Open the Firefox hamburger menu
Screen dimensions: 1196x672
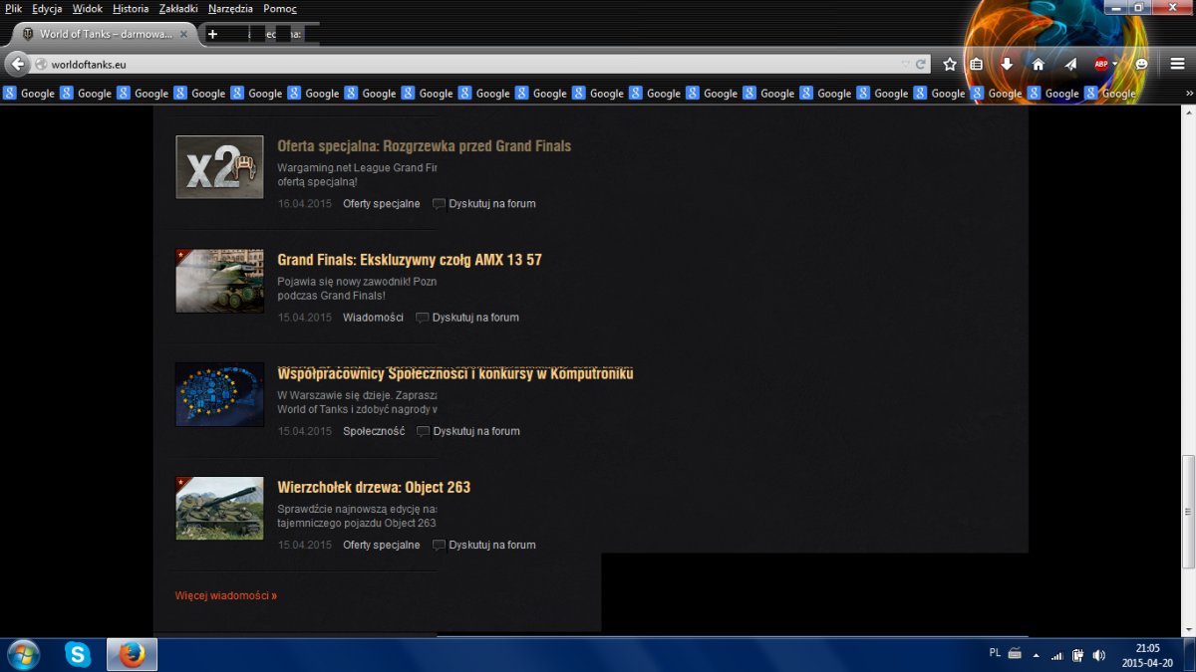coord(1177,64)
